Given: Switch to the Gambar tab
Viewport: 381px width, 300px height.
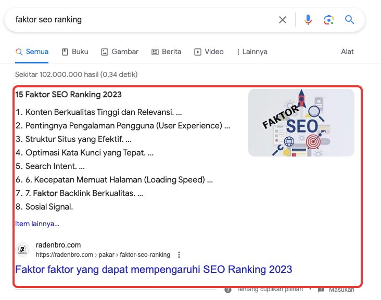Looking at the screenshot, I should (x=120, y=51).
